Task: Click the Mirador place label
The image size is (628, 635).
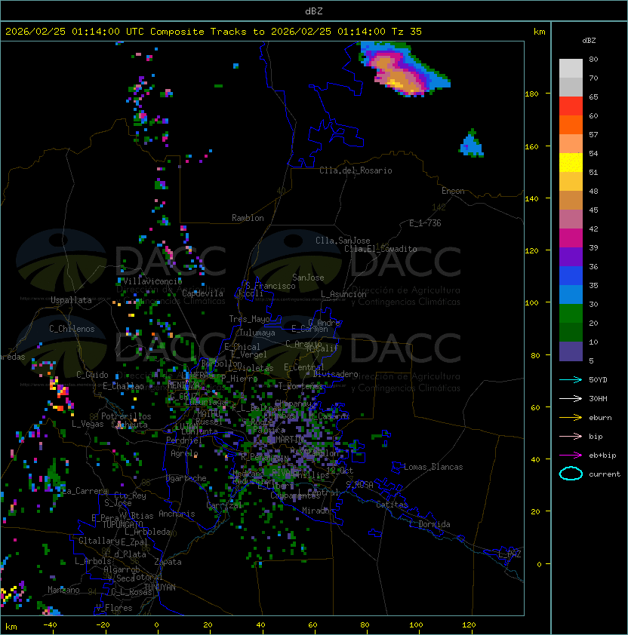Action: (318, 511)
